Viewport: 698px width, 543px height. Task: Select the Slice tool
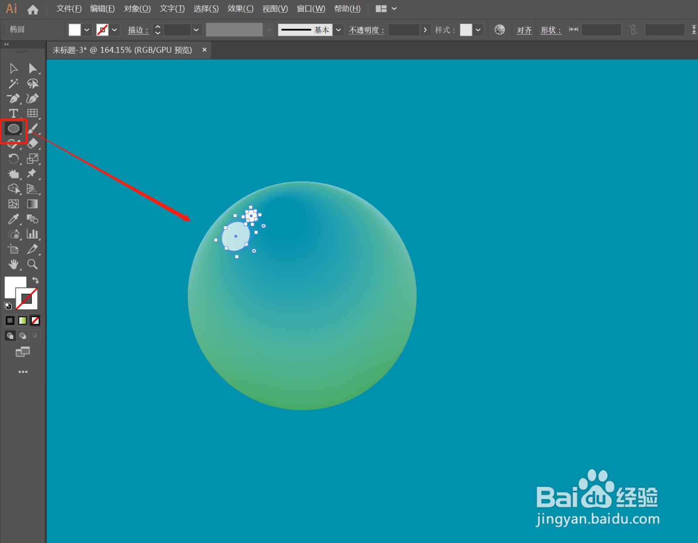point(32,249)
